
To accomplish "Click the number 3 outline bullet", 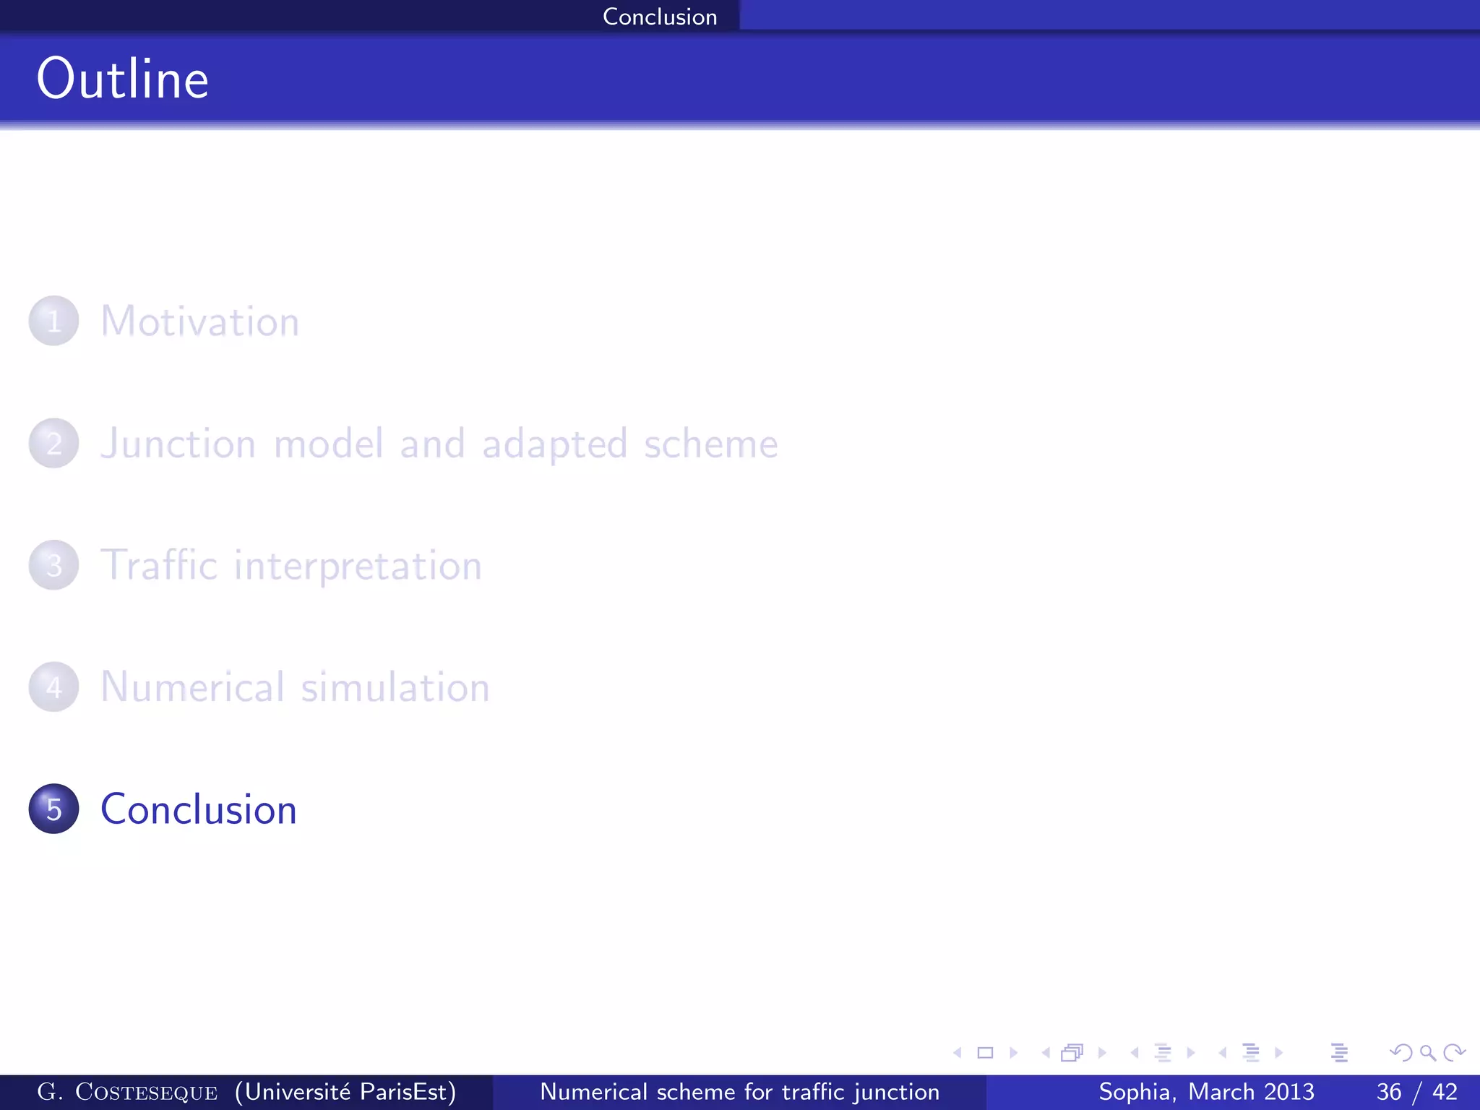I will pyautogui.click(x=53, y=565).
